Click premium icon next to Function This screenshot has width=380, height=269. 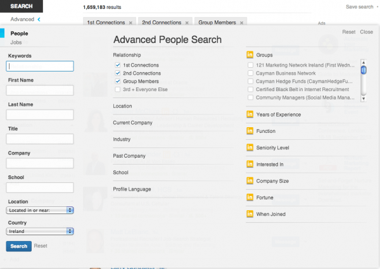tap(250, 131)
